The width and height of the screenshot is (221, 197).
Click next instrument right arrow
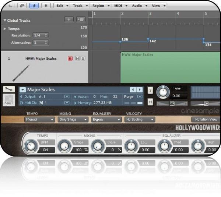[140, 90]
